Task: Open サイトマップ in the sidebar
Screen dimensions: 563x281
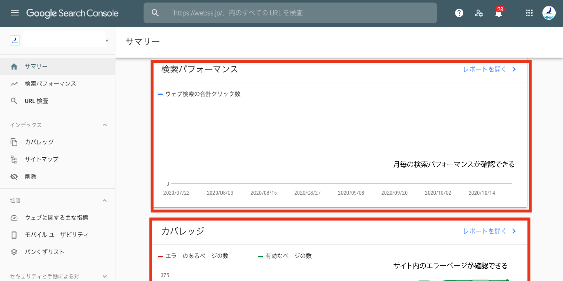Action: tap(57, 159)
